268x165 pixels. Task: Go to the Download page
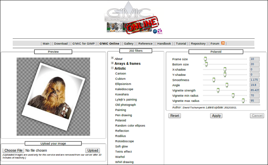pyautogui.click(x=61, y=43)
